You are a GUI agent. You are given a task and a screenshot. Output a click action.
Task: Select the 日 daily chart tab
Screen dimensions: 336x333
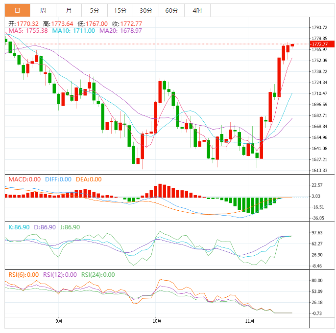point(17,10)
